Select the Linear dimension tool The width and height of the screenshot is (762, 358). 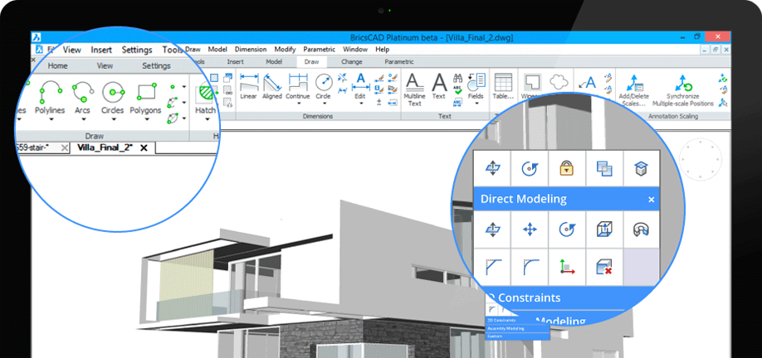coord(249,86)
